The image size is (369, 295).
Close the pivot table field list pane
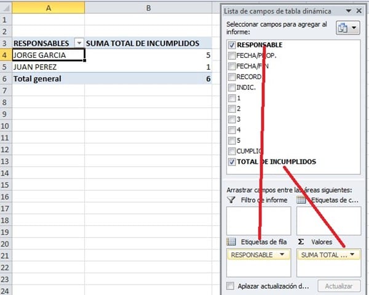pos(359,11)
